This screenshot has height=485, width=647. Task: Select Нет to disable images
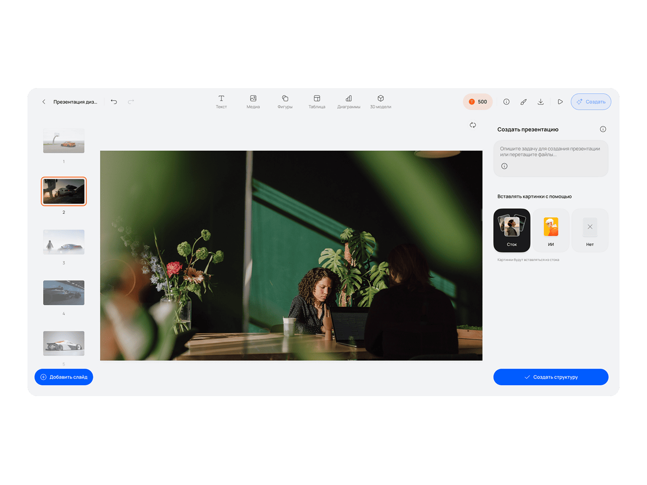[x=590, y=230]
